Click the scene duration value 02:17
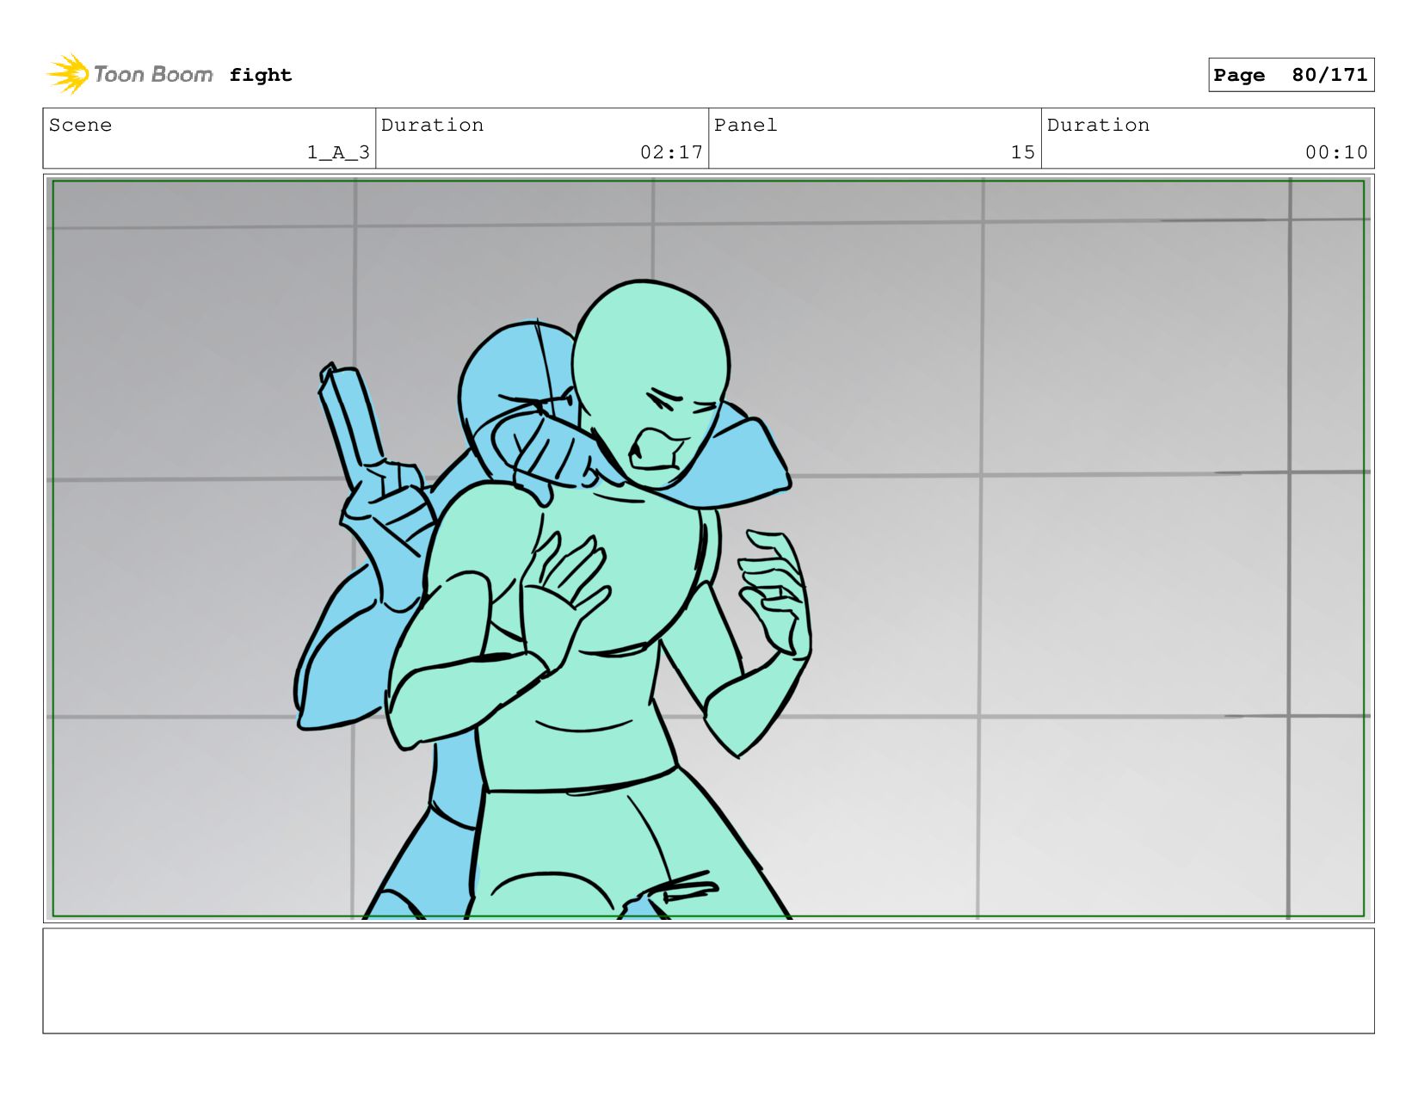This screenshot has width=1418, height=1098. coord(671,152)
